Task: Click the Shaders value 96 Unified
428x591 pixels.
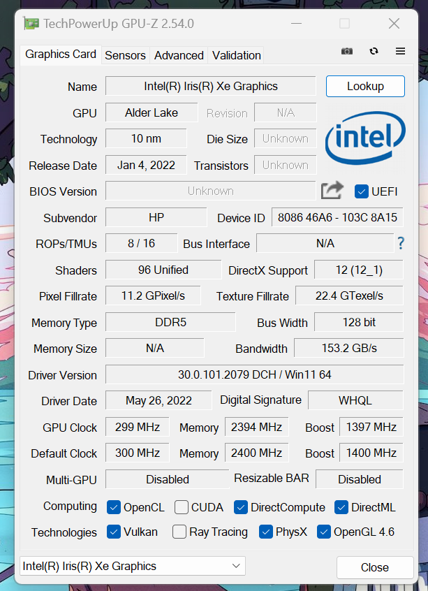Action: (163, 270)
